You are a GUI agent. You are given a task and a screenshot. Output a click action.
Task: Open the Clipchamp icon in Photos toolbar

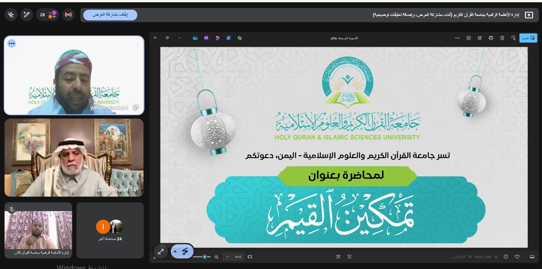pos(206,38)
